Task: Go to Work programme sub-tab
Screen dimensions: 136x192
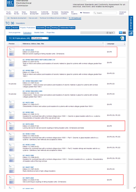Action: pyautogui.click(x=14, y=33)
